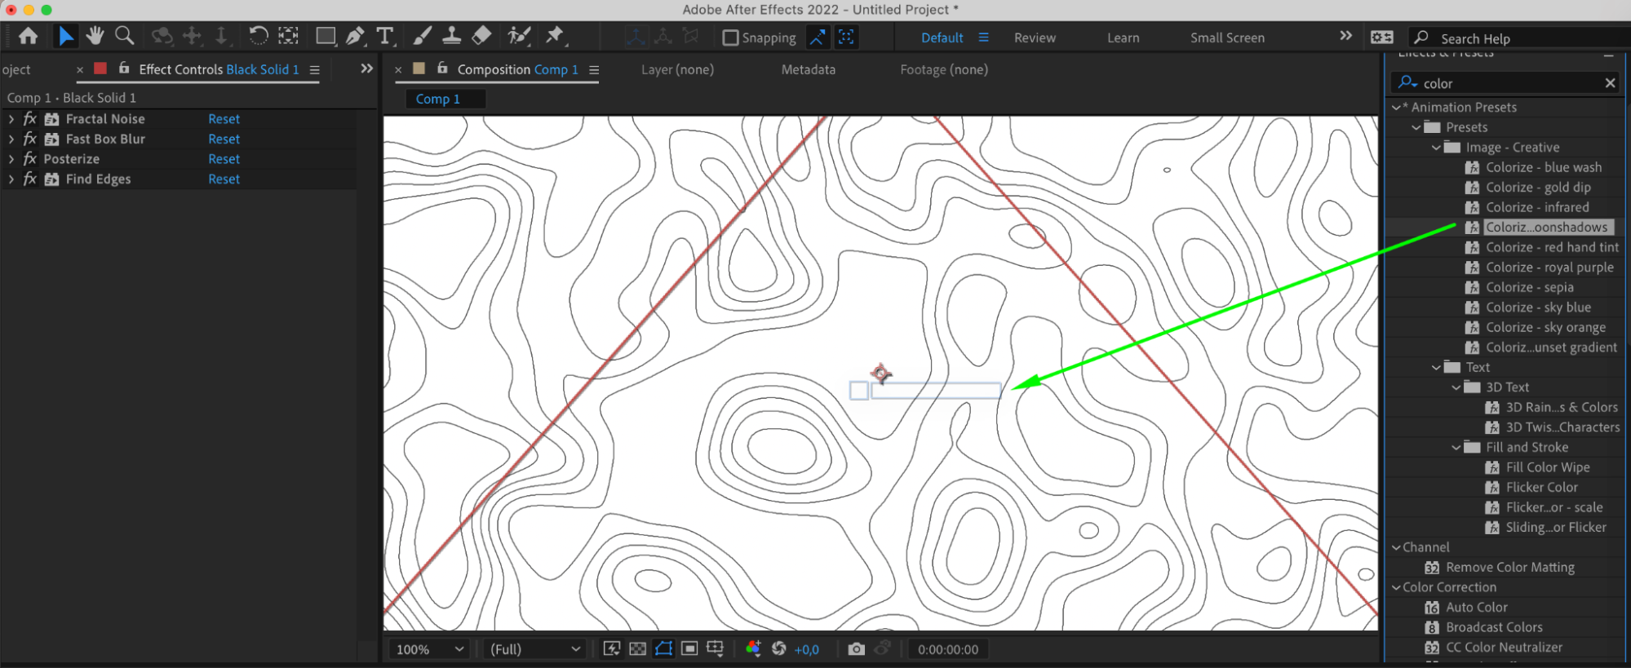Select the Pan Behind anchor point tool
The width and height of the screenshot is (1631, 668).
click(288, 36)
